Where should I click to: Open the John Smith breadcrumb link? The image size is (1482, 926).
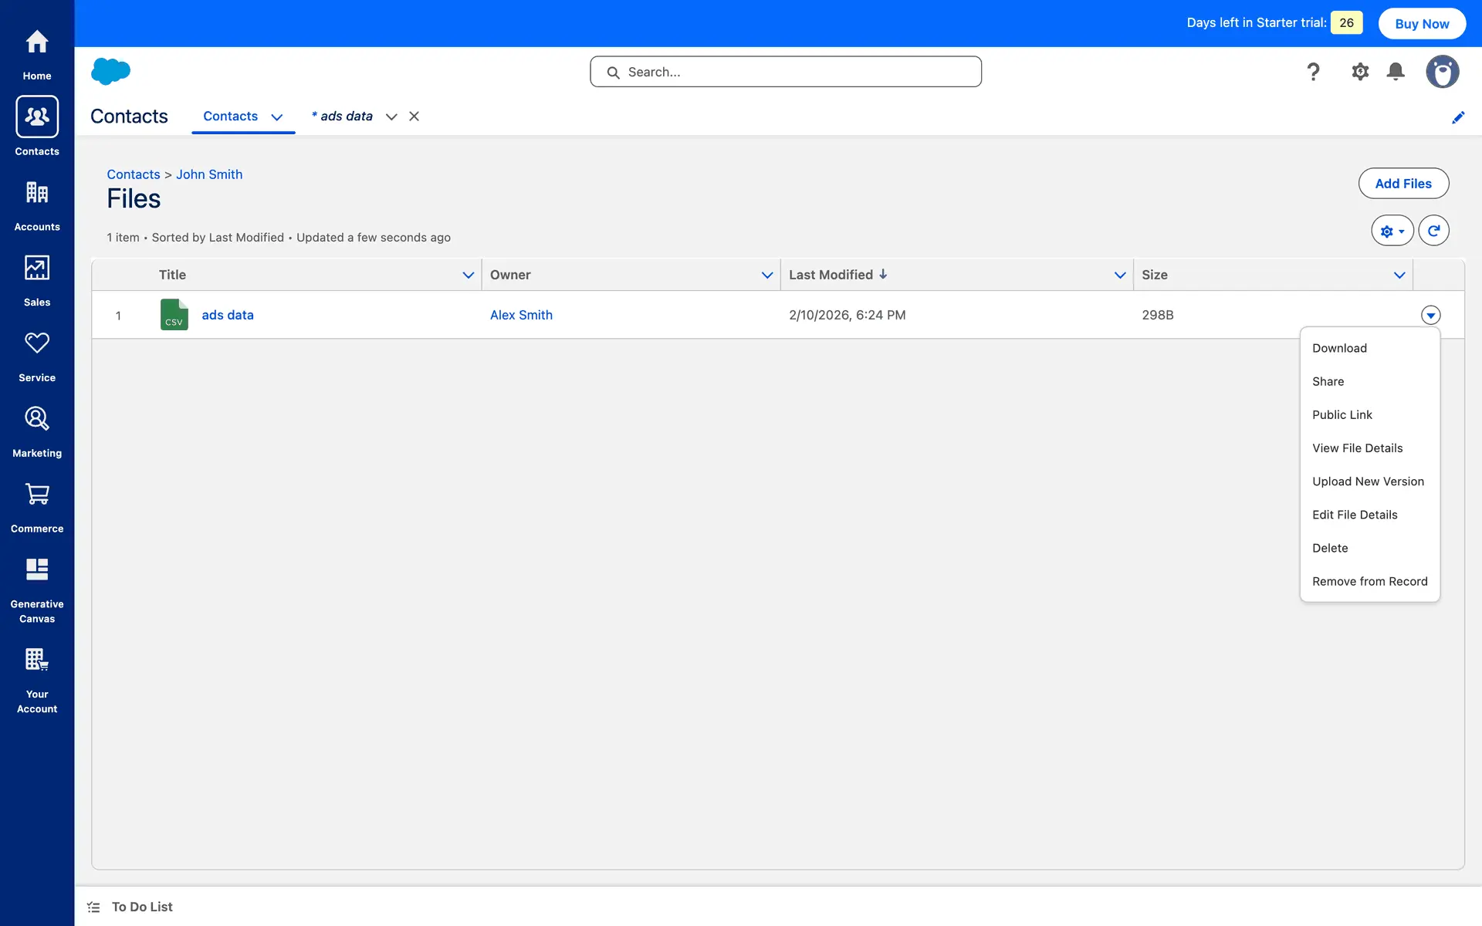coord(209,174)
